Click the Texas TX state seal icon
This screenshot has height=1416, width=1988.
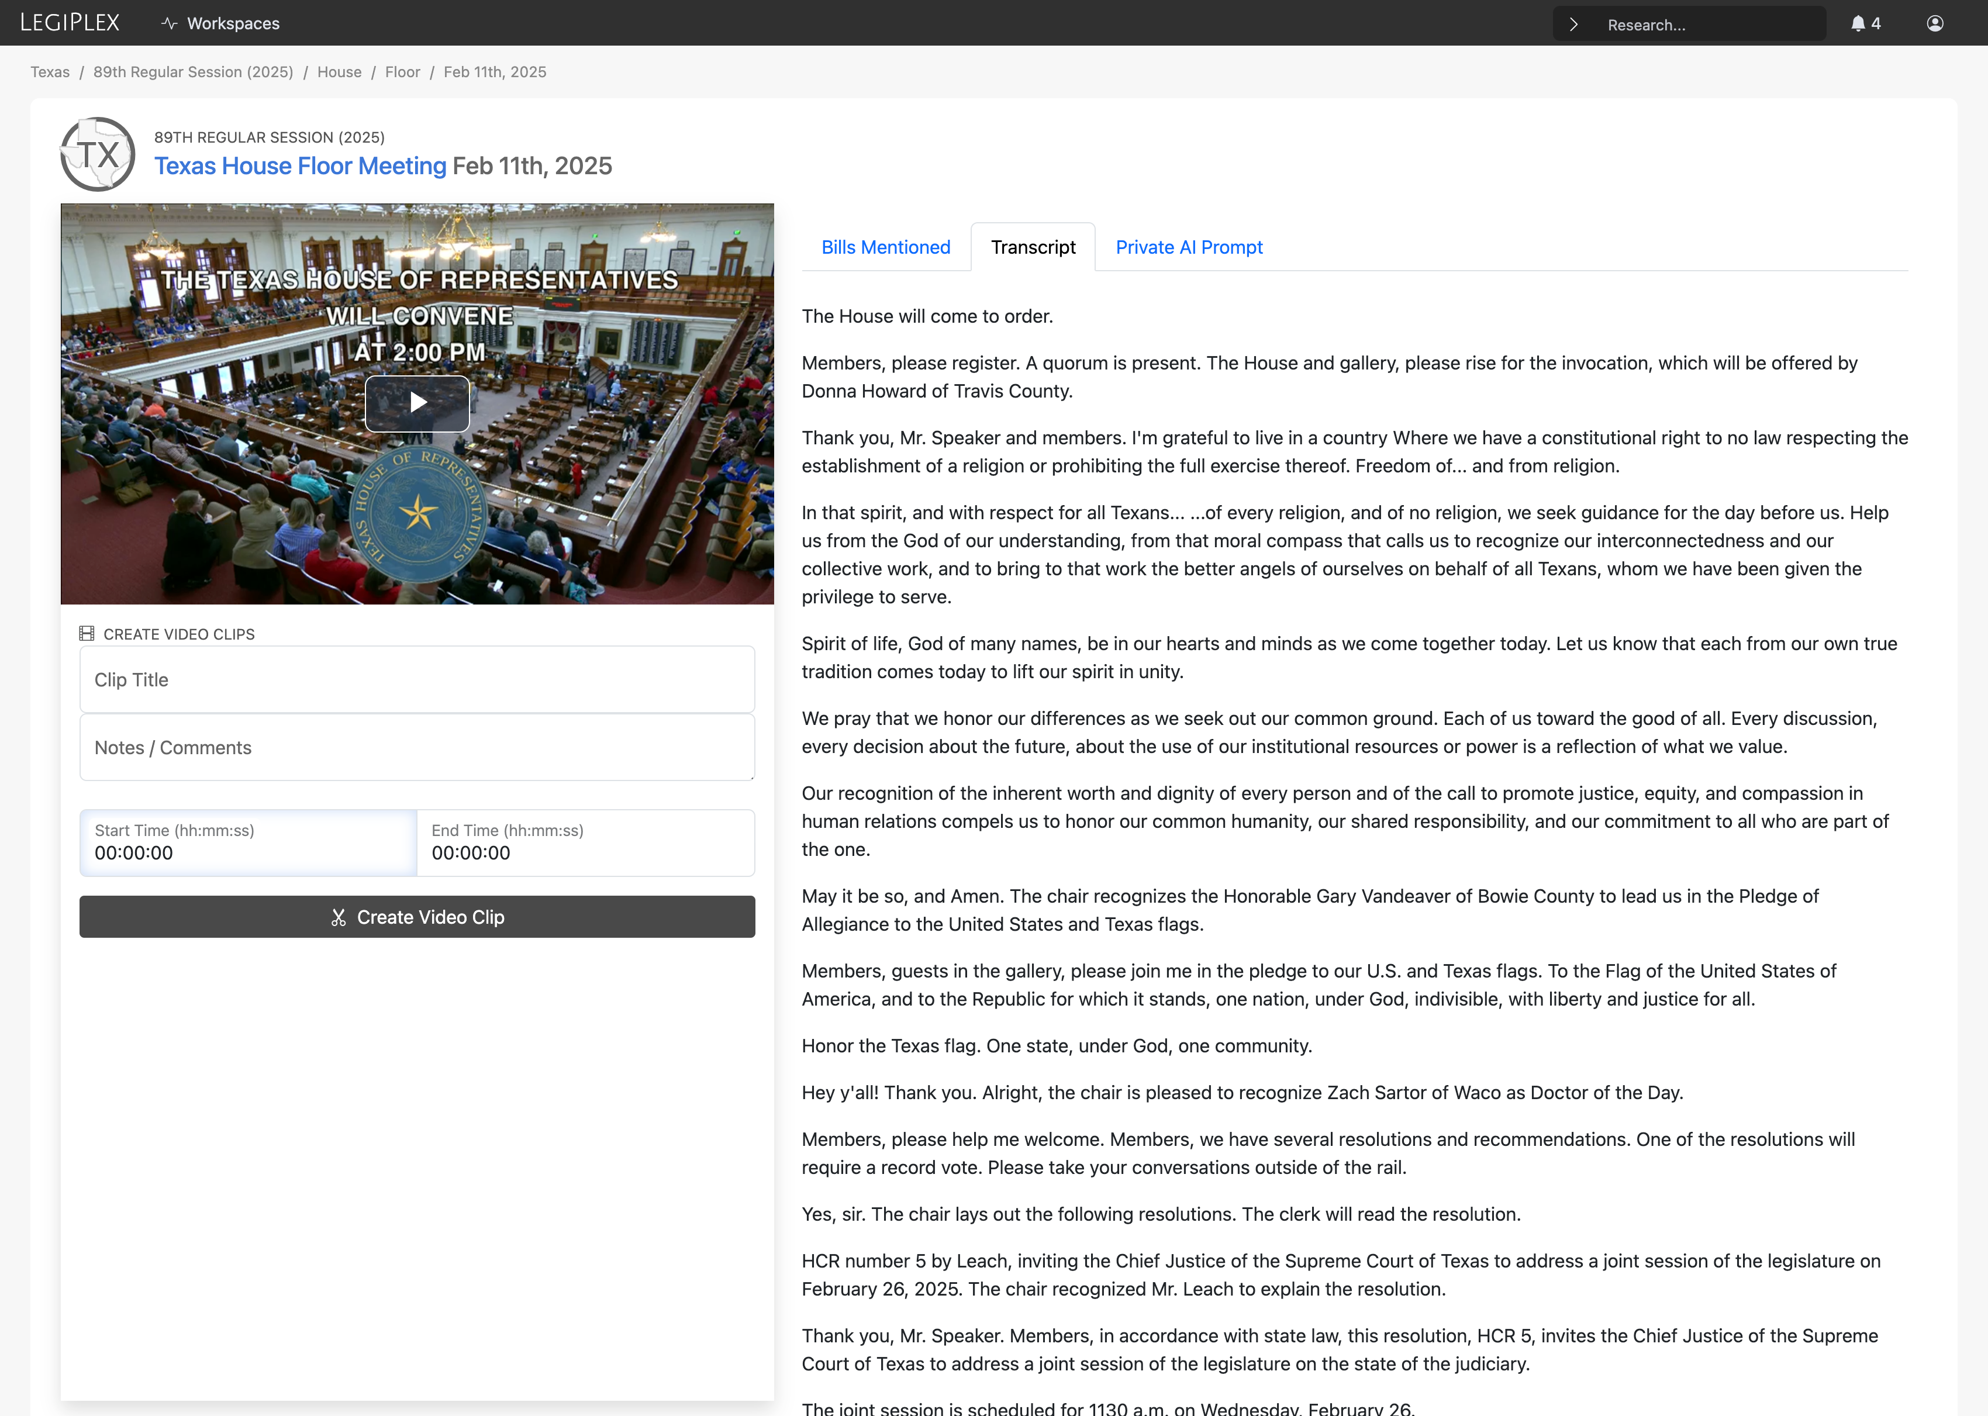click(98, 154)
